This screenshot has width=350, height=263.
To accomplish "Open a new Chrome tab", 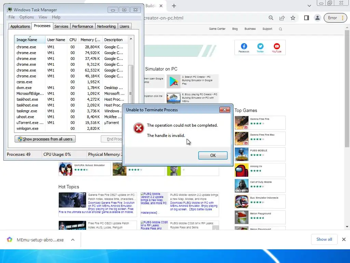I will [x=174, y=6].
